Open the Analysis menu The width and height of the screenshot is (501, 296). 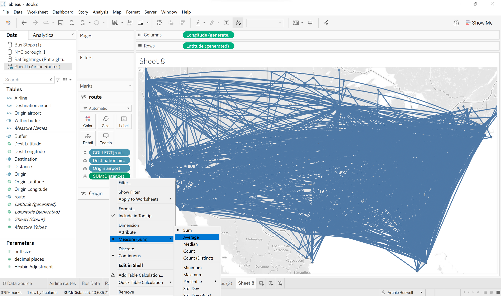point(100,12)
